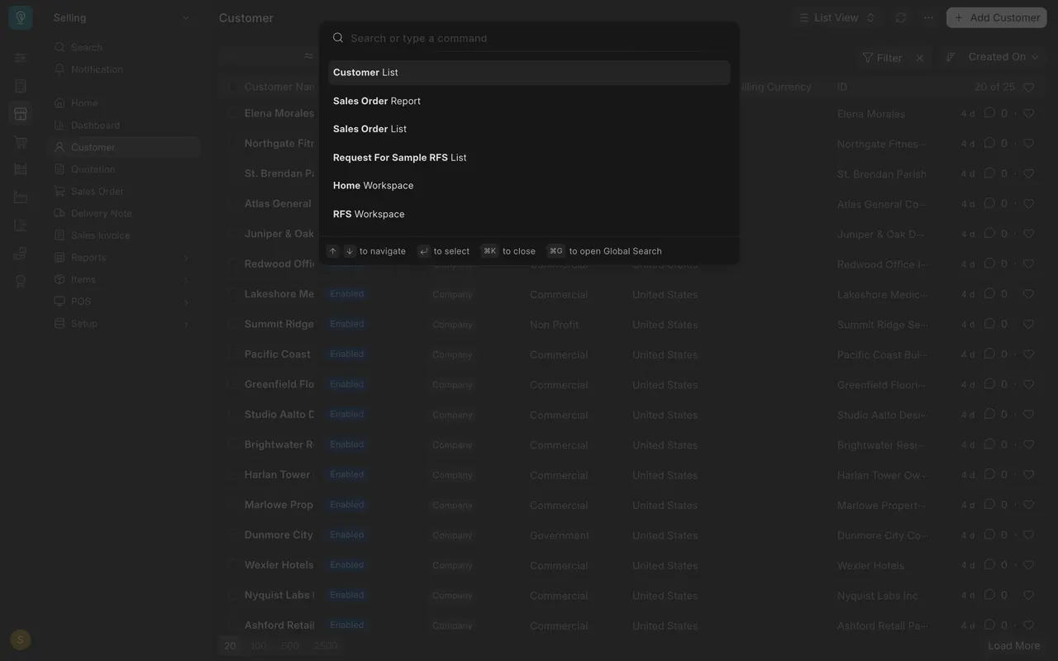The width and height of the screenshot is (1058, 661).
Task: Click the Selling module icon in left rail
Action: [x=21, y=114]
